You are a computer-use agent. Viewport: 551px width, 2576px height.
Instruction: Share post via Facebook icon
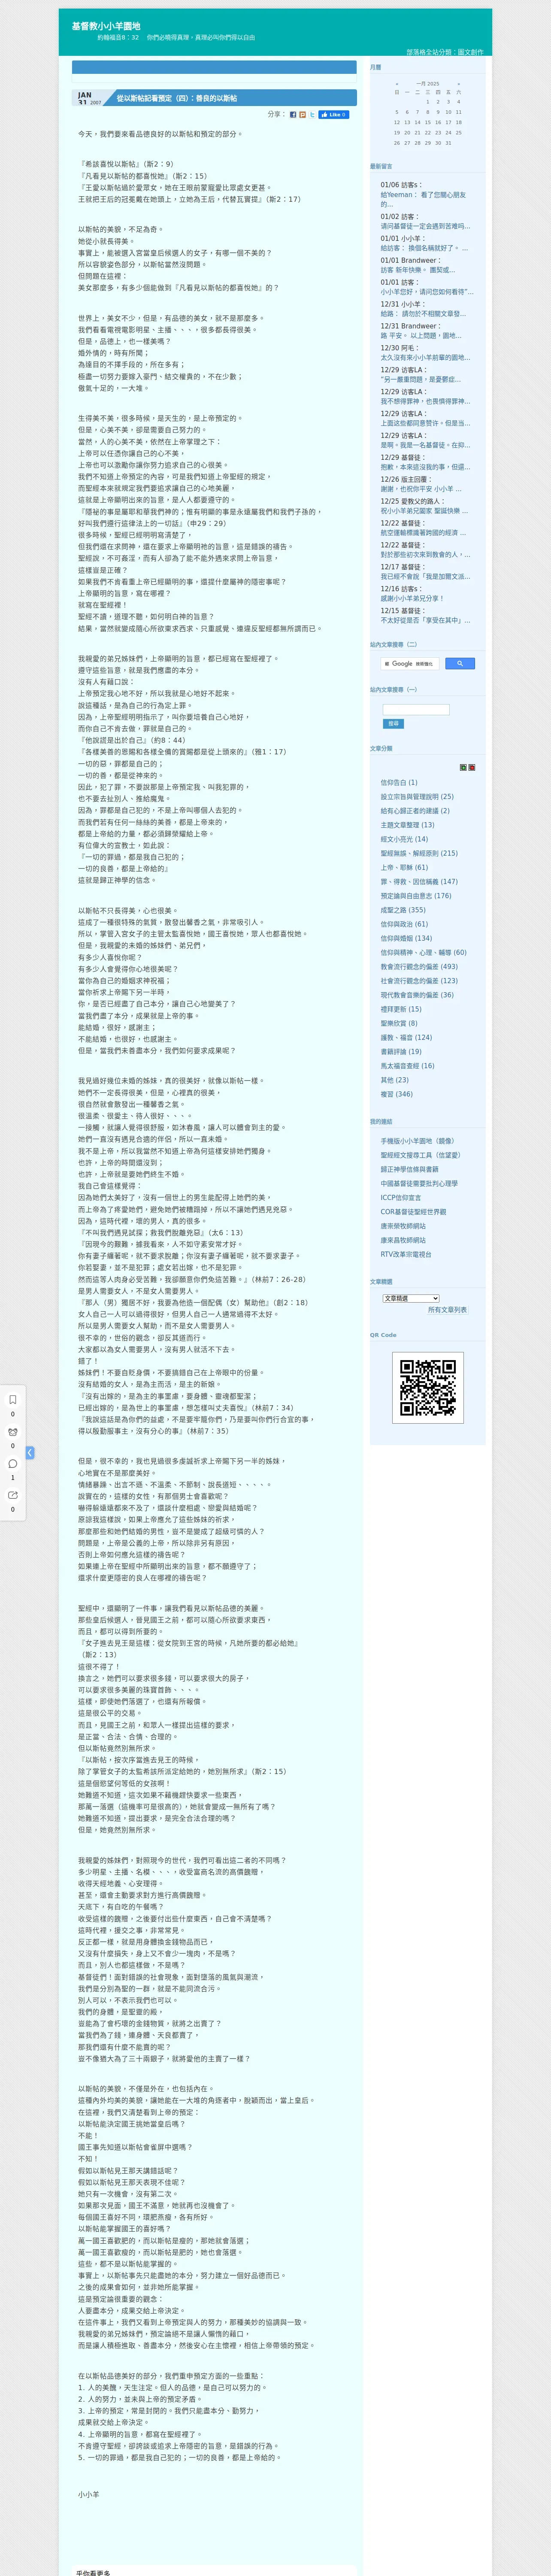(293, 115)
